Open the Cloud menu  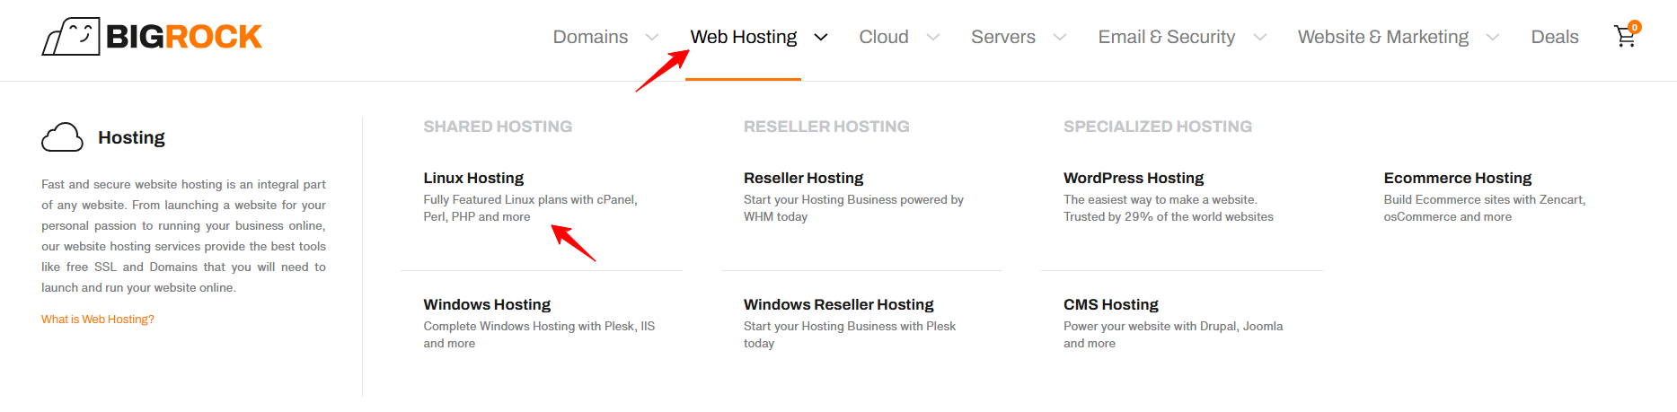884,37
